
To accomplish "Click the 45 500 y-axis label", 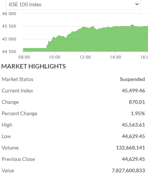I will (x=9, y=26).
